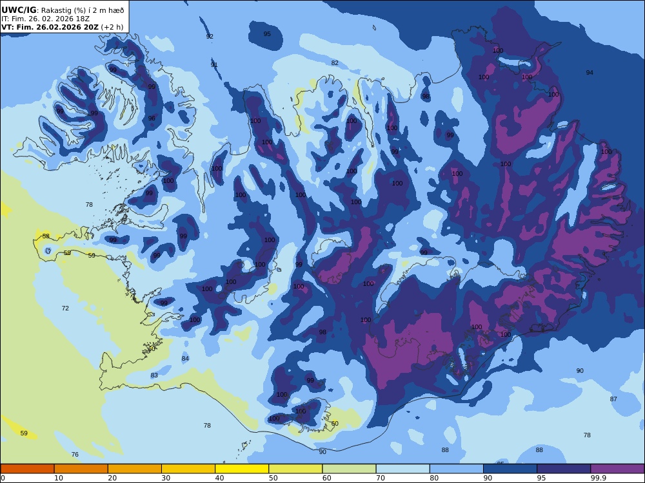Click the map value label '96'
The height and width of the screenshot is (483, 645).
[x=152, y=118]
